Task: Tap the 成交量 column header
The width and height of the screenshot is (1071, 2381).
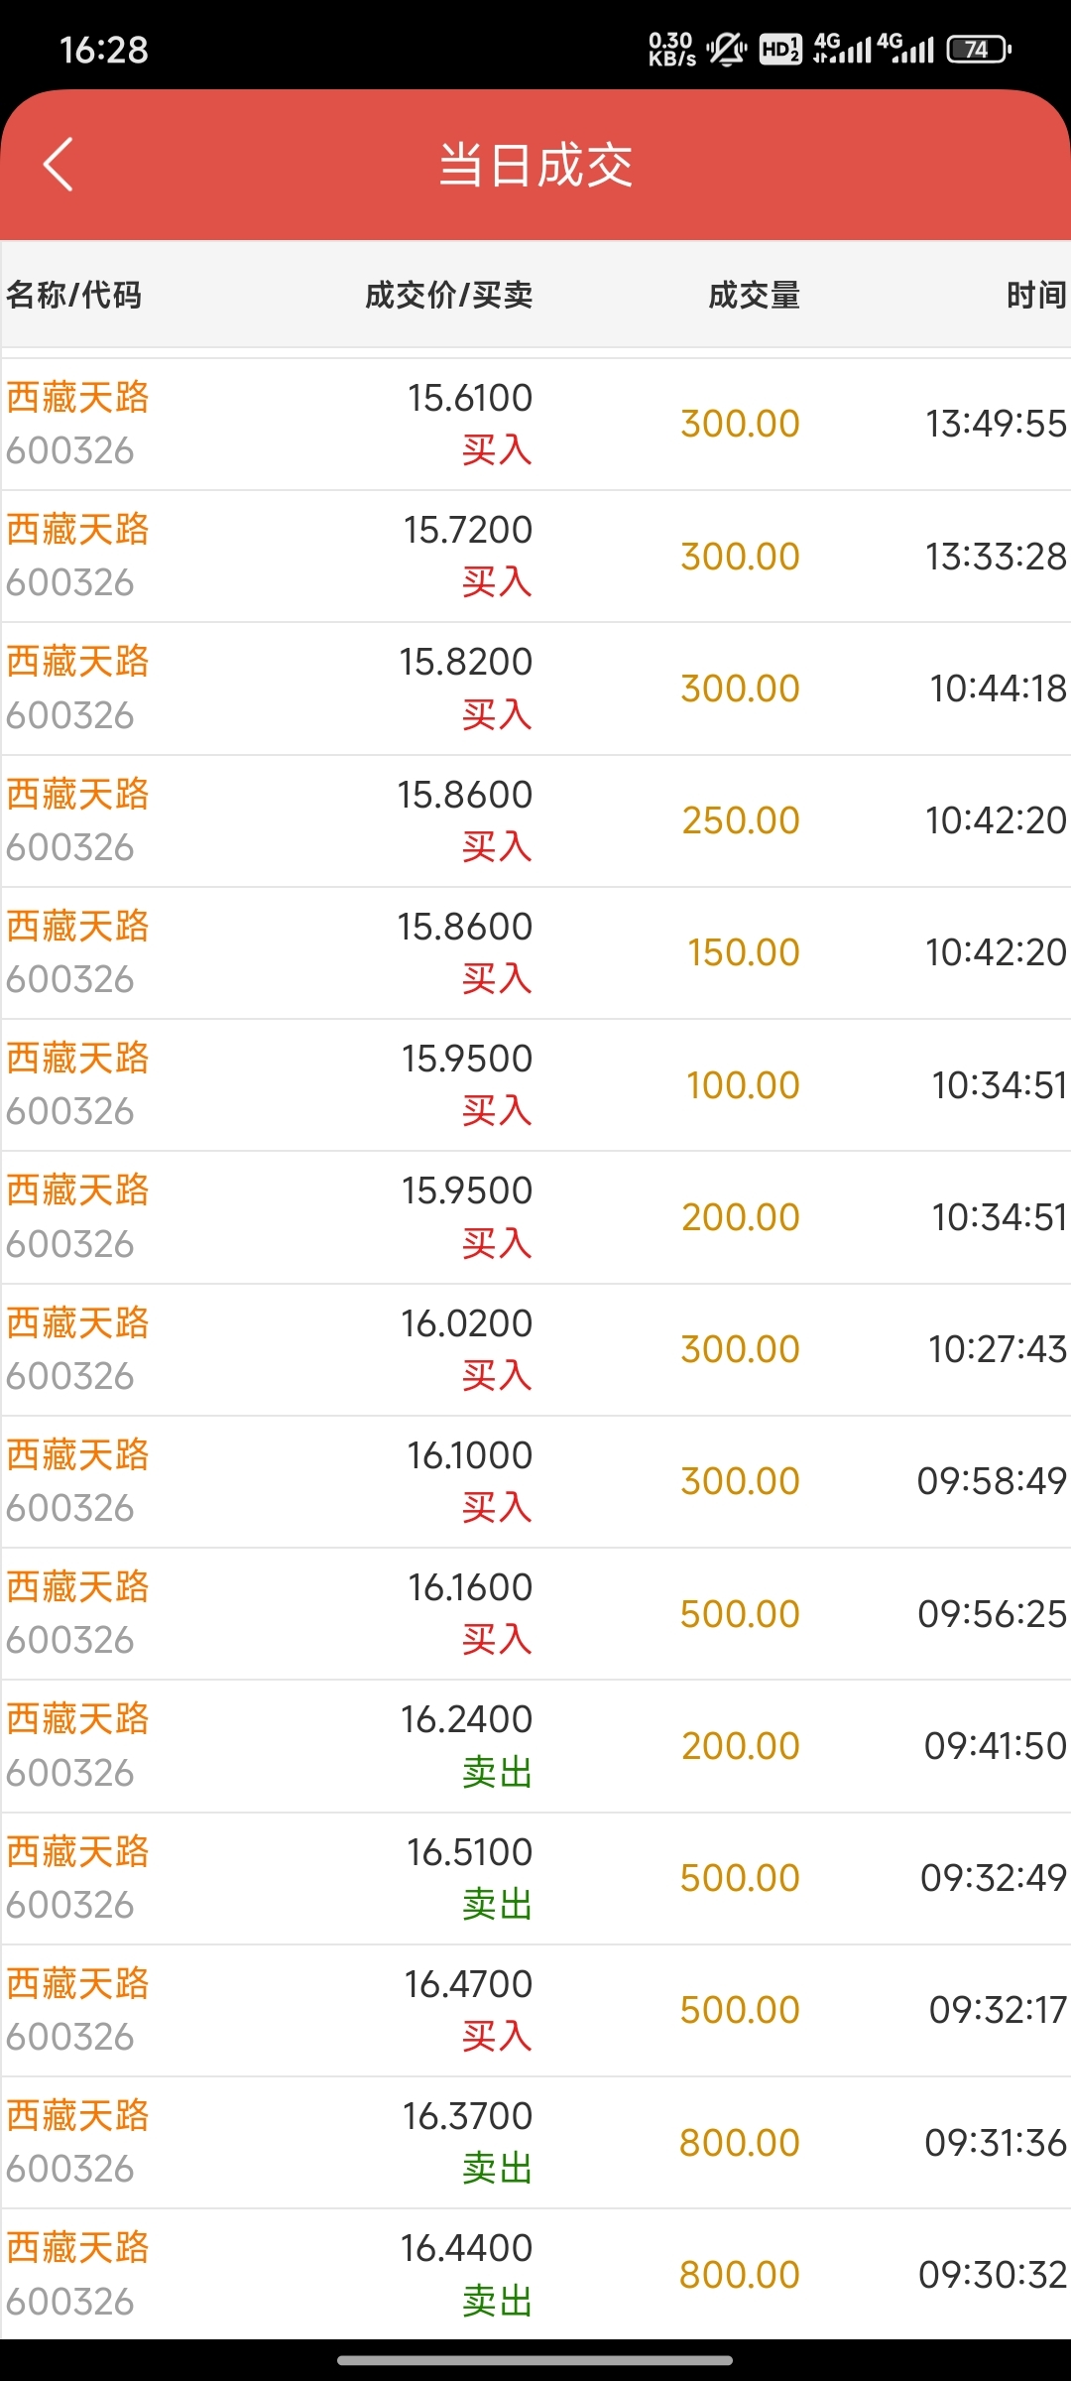Action: 754,295
